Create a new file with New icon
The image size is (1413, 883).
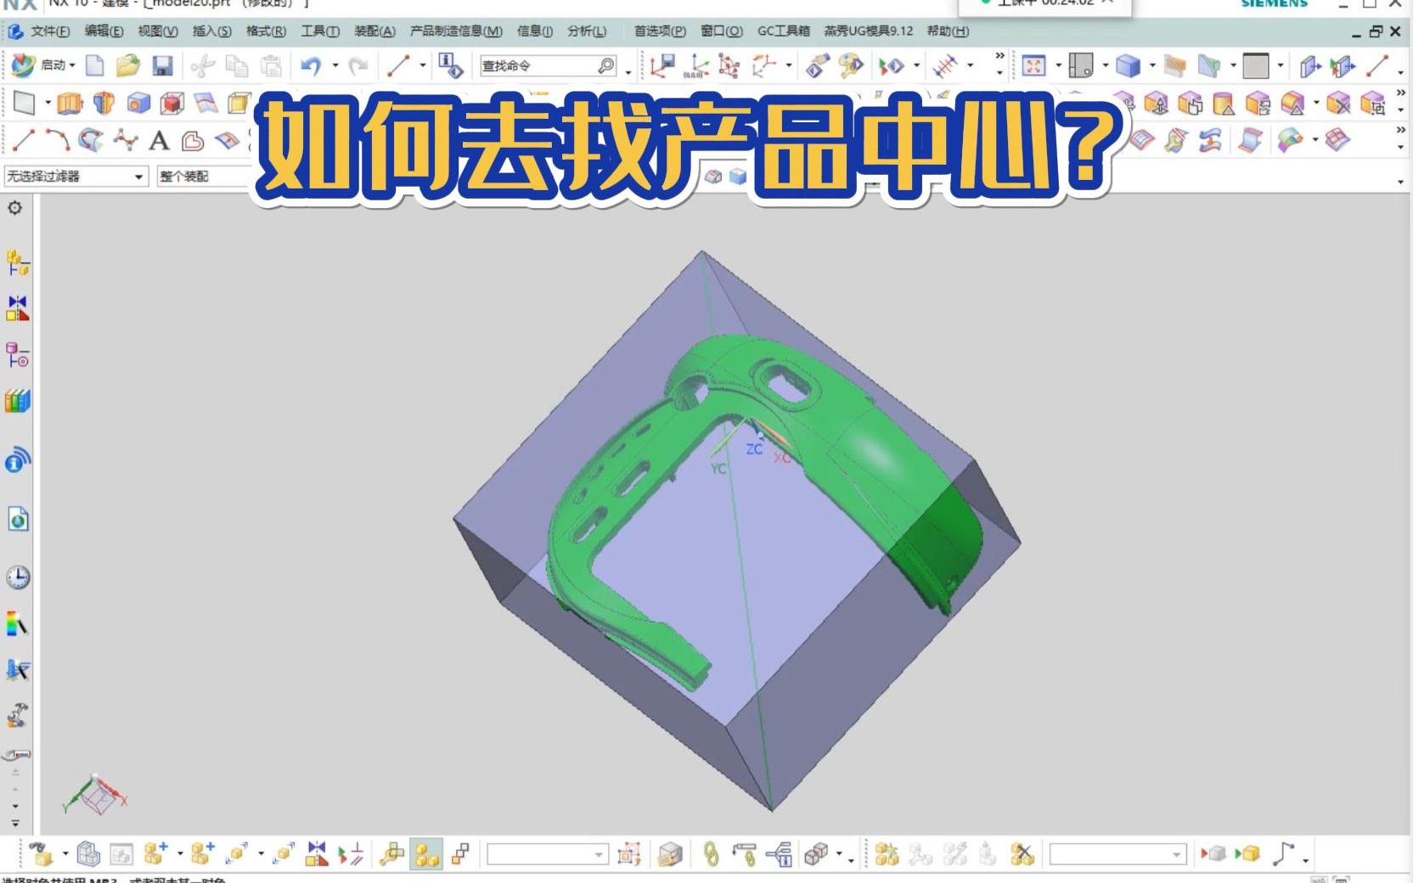coord(95,65)
